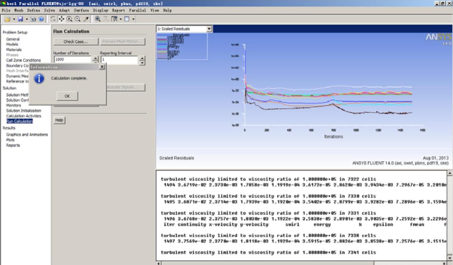Image resolution: width=453 pixels, height=265 pixels.
Task: Click the Number of Iterations input field
Action: point(72,59)
